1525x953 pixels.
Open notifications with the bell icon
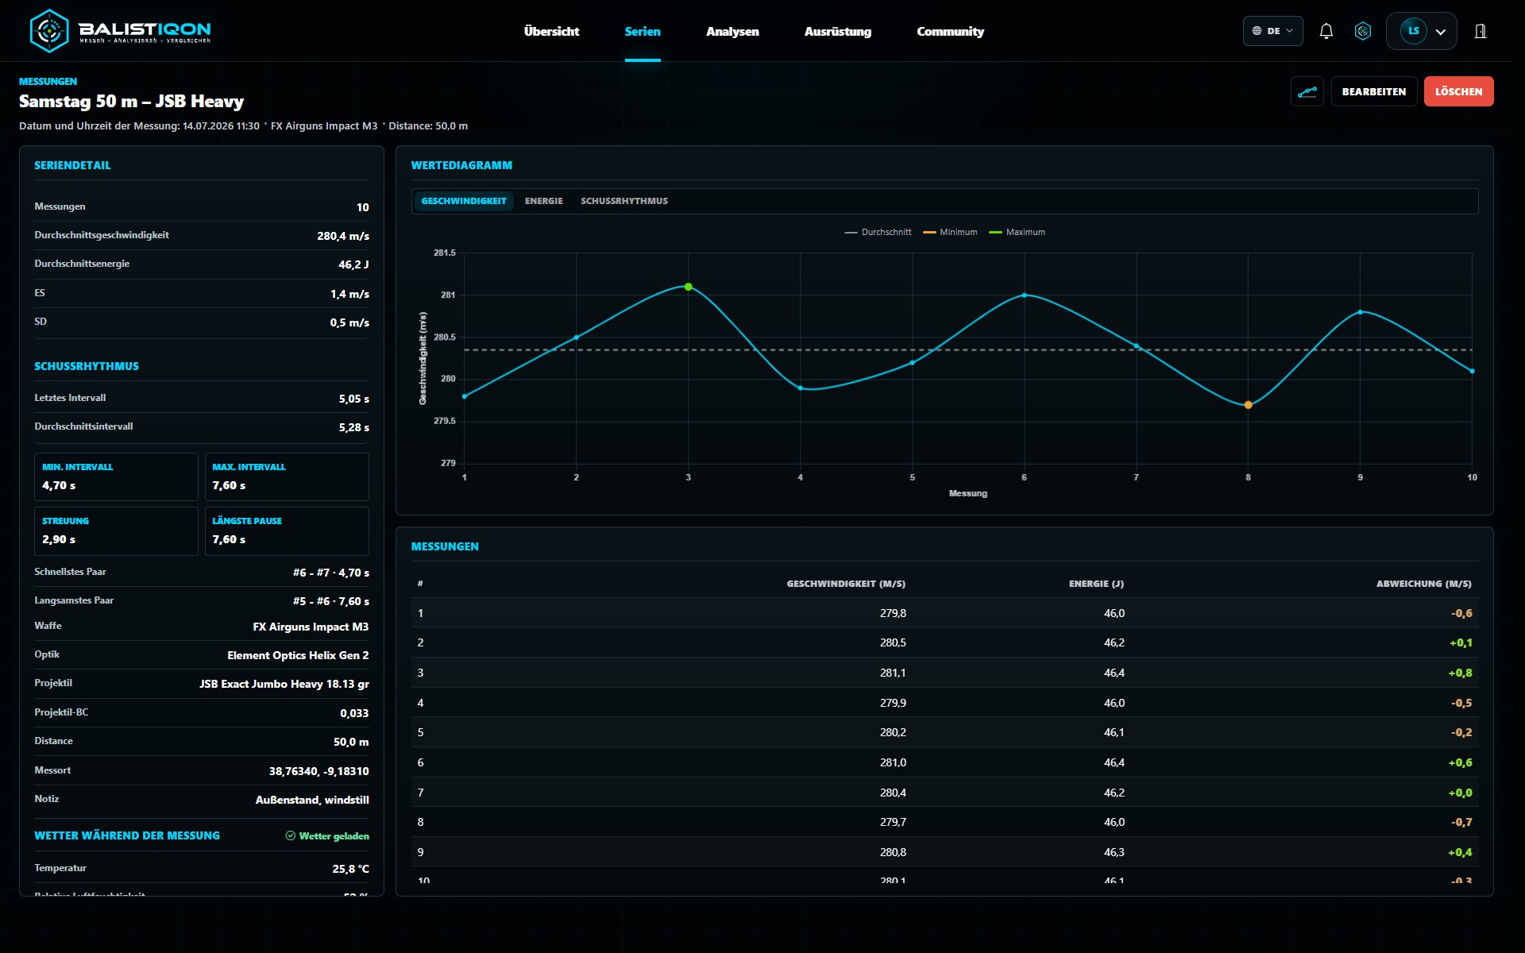[x=1326, y=31]
